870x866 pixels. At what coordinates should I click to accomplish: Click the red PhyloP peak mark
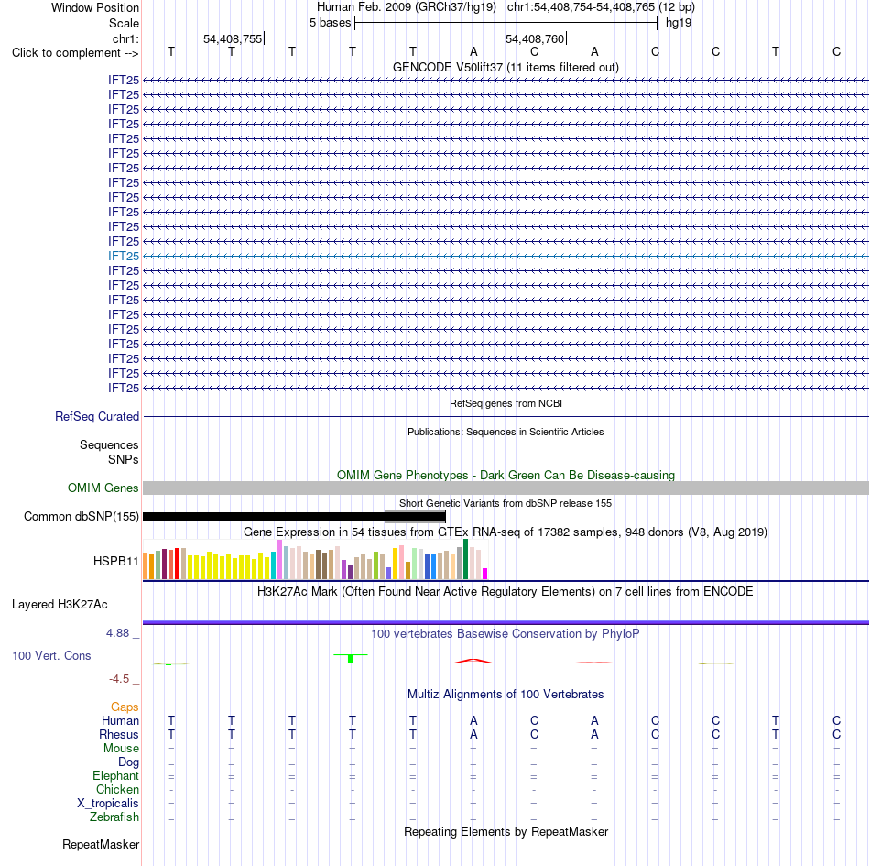tap(473, 661)
